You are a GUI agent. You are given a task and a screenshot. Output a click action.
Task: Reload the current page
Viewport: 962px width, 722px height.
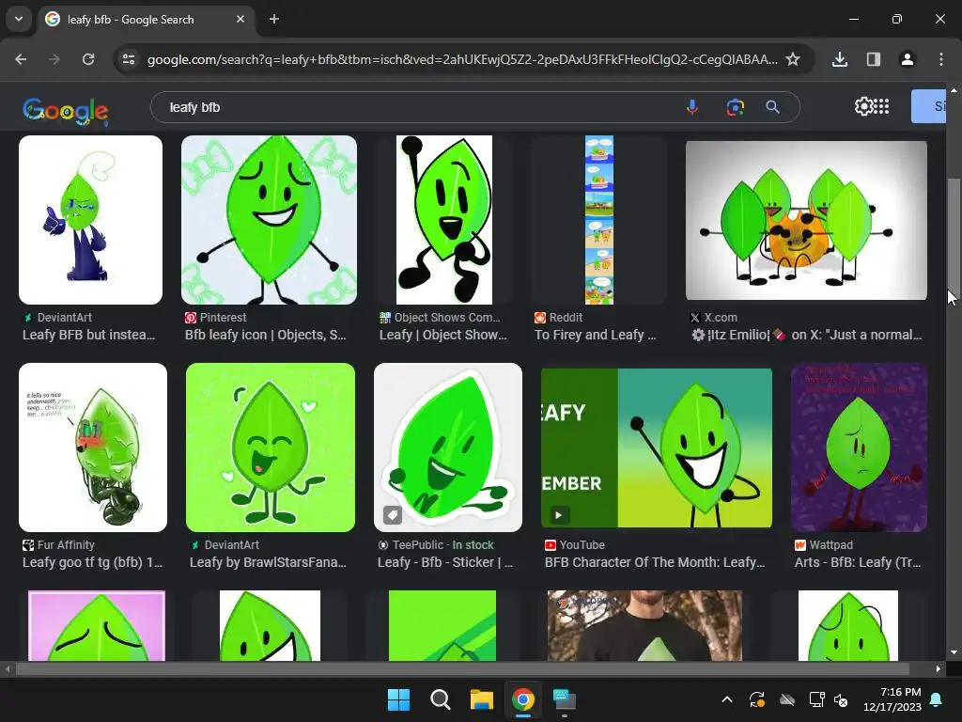click(88, 59)
